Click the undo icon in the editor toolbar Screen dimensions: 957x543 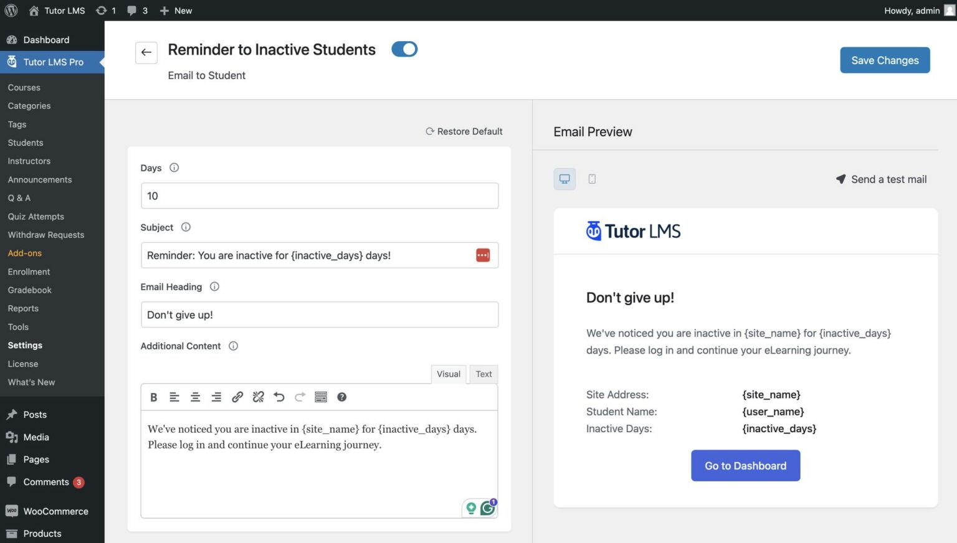[x=279, y=397]
